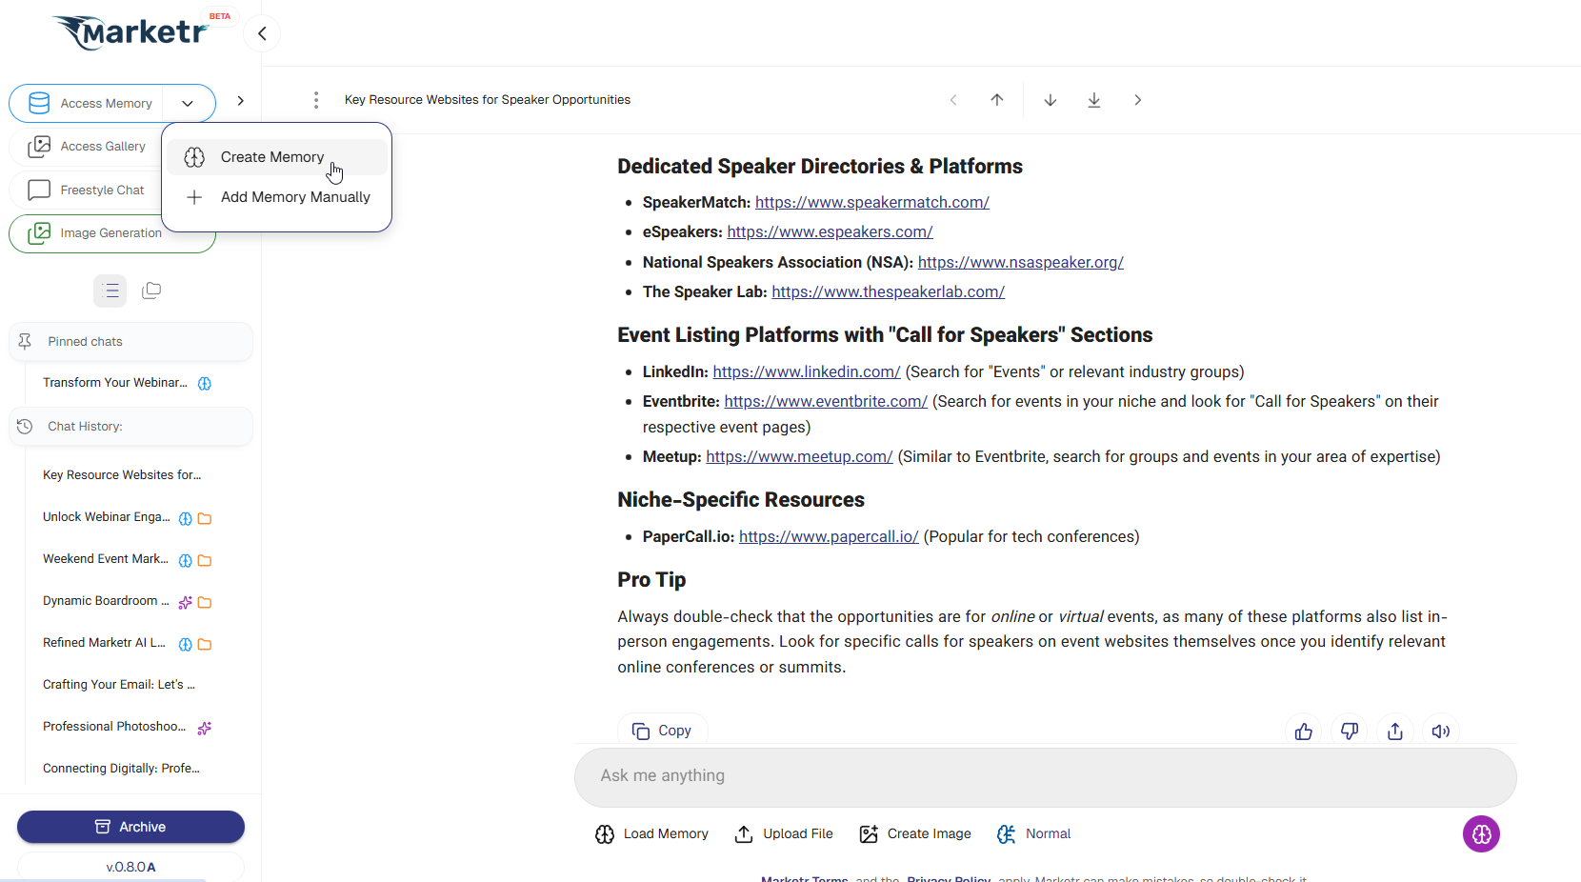Click the version label v.0.8.0A
Image resolution: width=1581 pixels, height=882 pixels.
pyautogui.click(x=130, y=868)
